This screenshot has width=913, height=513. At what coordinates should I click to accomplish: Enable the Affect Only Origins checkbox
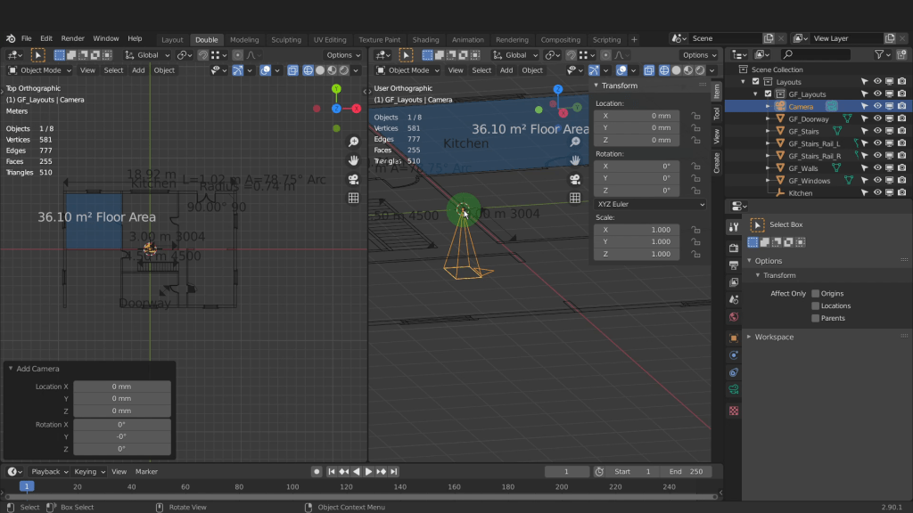click(815, 293)
